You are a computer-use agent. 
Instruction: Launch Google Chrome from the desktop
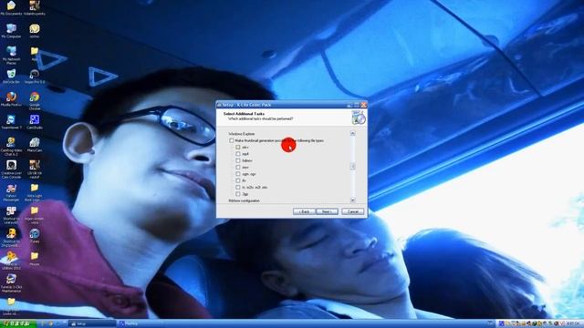coord(35,100)
